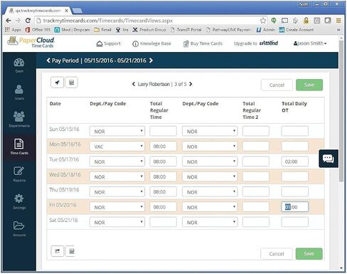Open the Chrome hamburger menu

click(338, 21)
